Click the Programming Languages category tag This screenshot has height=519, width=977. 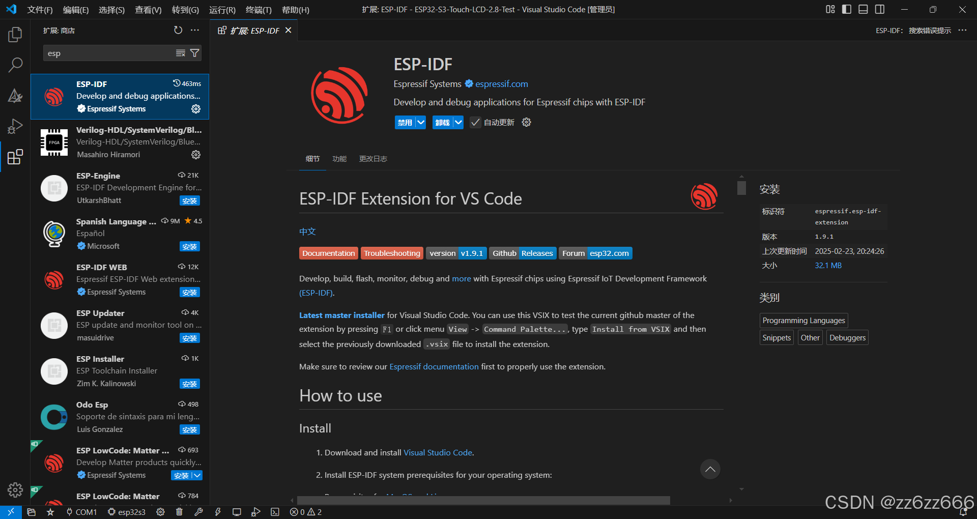(803, 320)
